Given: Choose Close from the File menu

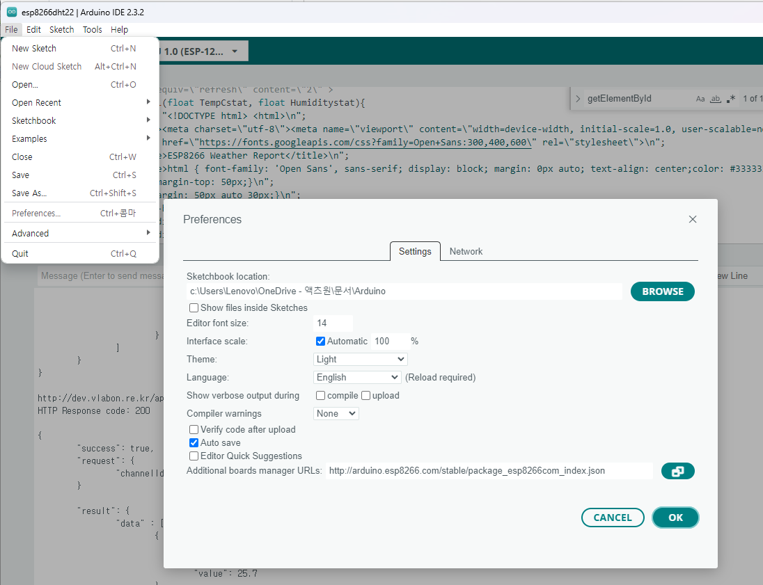Looking at the screenshot, I should click(x=80, y=157).
